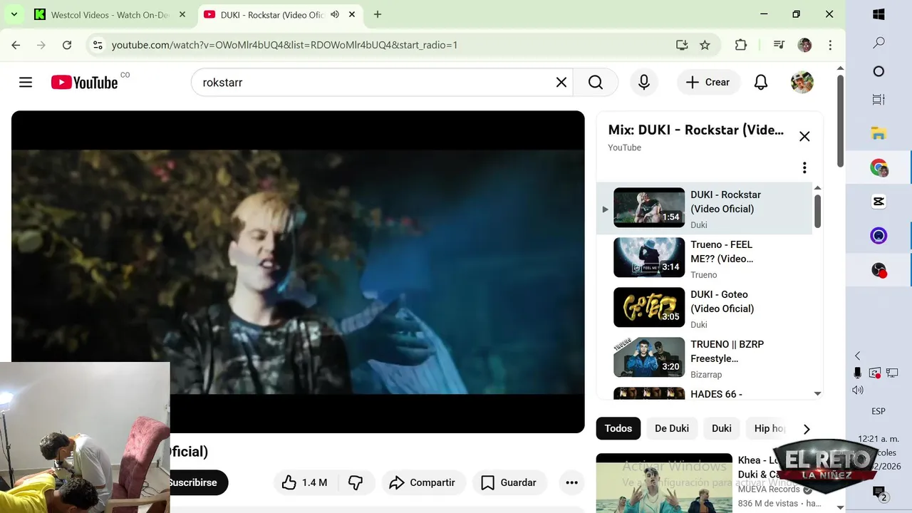Switch to the Westcol Videos tab

(x=110, y=14)
